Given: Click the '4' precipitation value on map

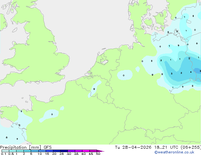Looking at the screenshot, I should pos(191,72).
